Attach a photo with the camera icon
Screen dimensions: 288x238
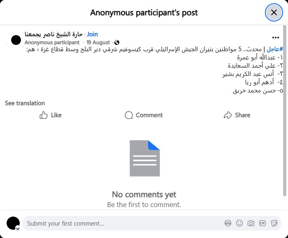(x=251, y=224)
